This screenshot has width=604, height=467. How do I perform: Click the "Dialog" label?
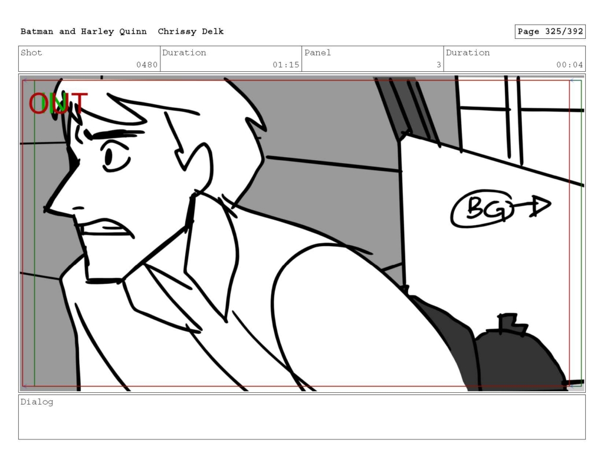(x=37, y=402)
